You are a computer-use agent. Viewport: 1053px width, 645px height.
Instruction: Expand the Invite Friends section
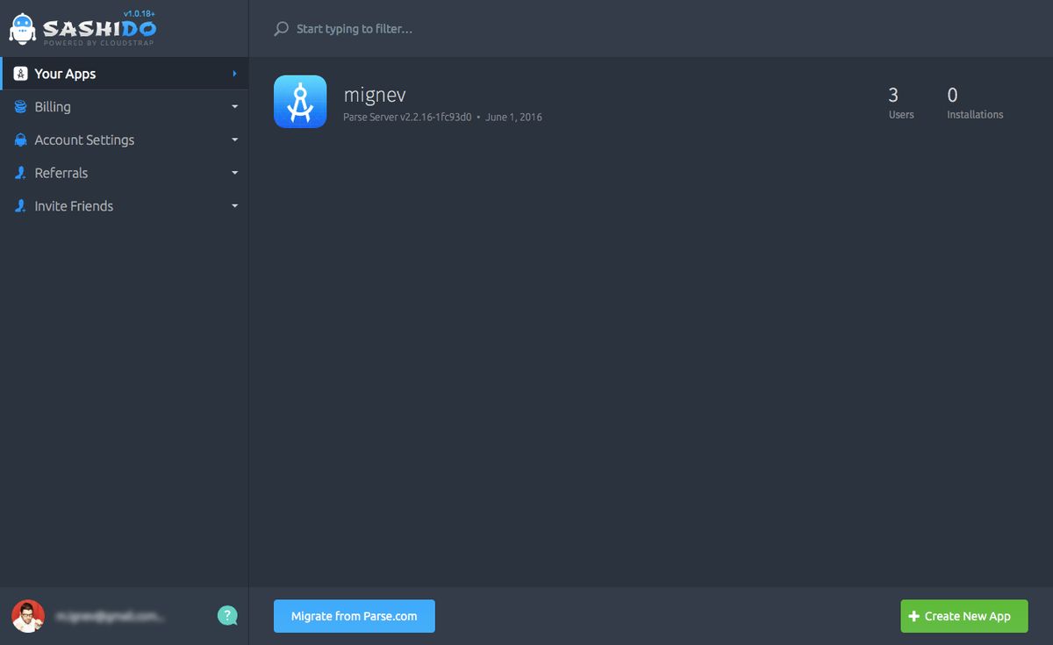click(234, 205)
